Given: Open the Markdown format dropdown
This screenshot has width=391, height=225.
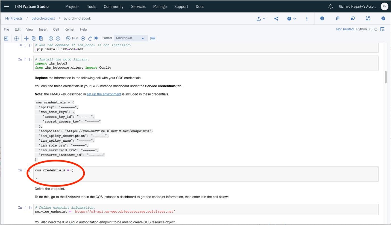Looking at the screenshot, I should pyautogui.click(x=130, y=38).
